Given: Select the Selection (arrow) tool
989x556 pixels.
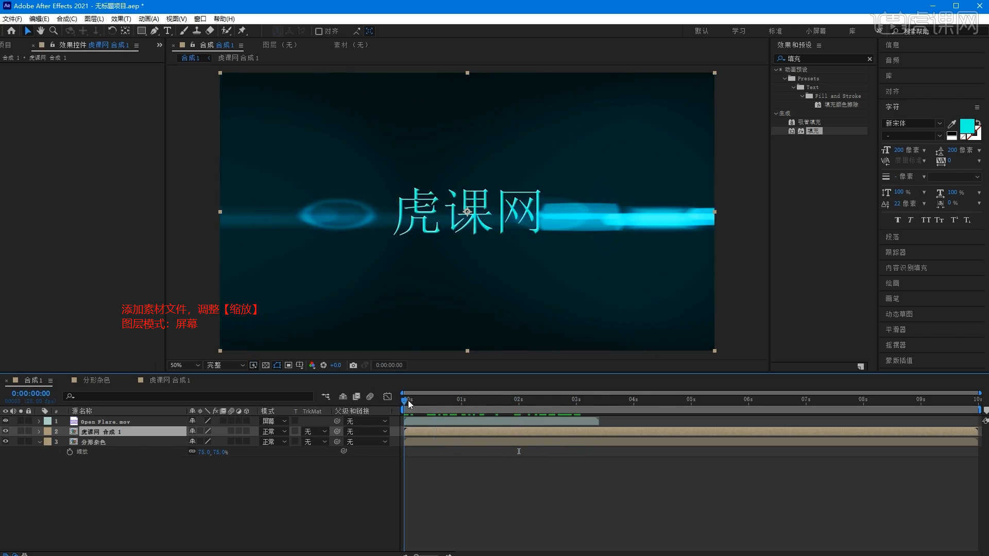Looking at the screenshot, I should tap(28, 31).
